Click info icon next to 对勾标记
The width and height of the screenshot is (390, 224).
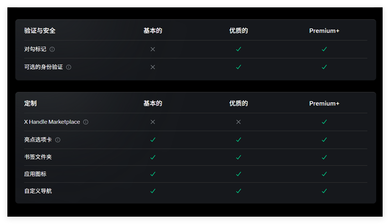52,49
